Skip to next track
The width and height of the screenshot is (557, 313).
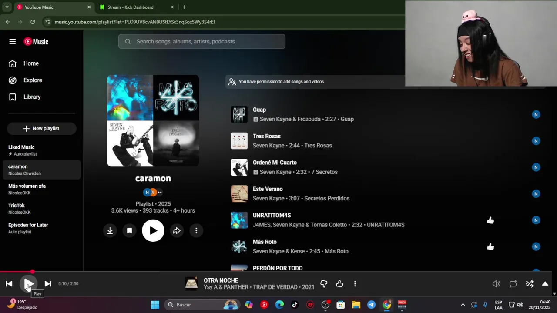pyautogui.click(x=48, y=284)
